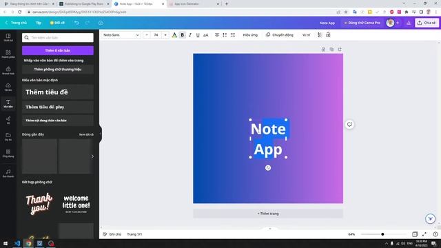441x248 pixels.
Task: Open Ghi chú (Notes) at bottom
Action: coord(112,234)
